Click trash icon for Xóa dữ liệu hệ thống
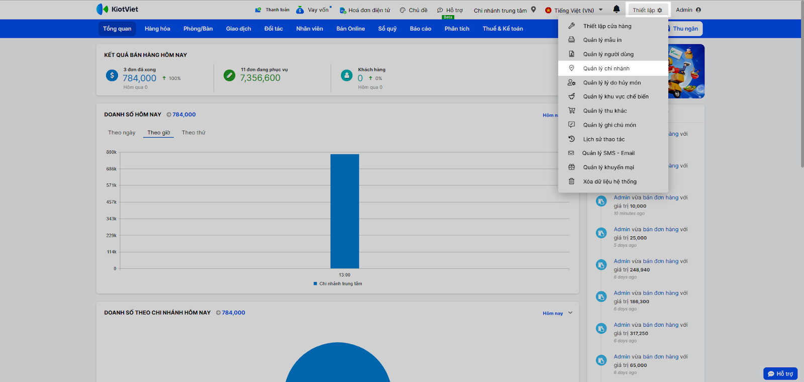The width and height of the screenshot is (804, 382). (x=571, y=181)
